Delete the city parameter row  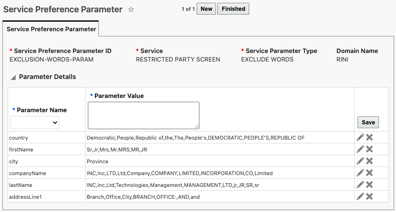[x=369, y=161]
